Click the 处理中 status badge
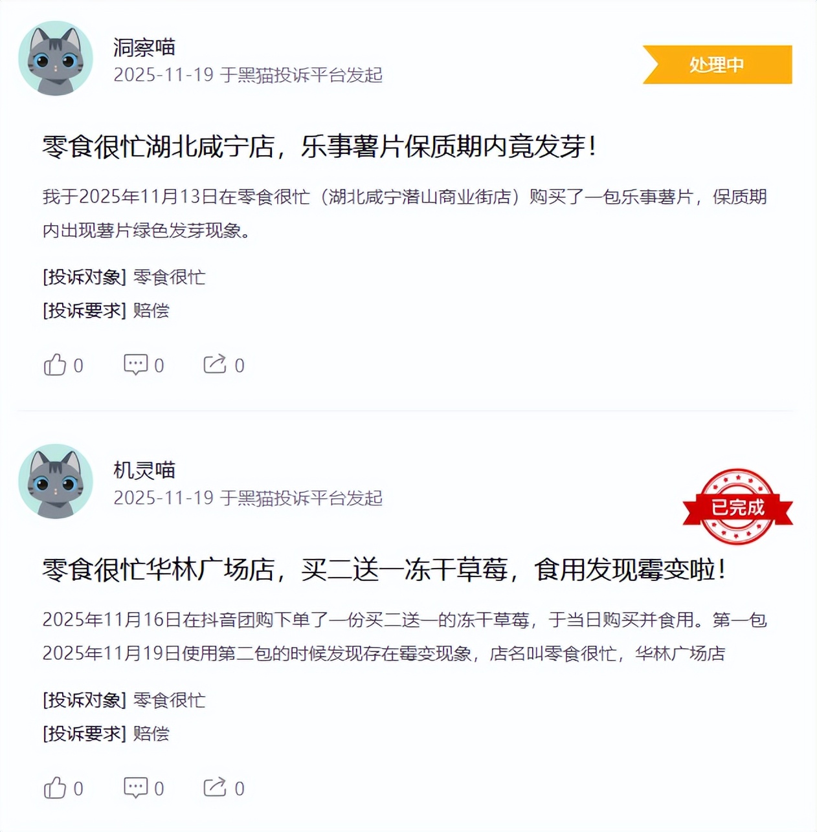 717,65
